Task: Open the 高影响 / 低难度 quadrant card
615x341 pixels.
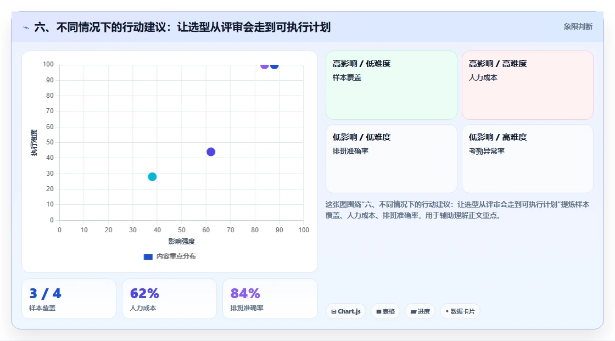Action: (392, 85)
